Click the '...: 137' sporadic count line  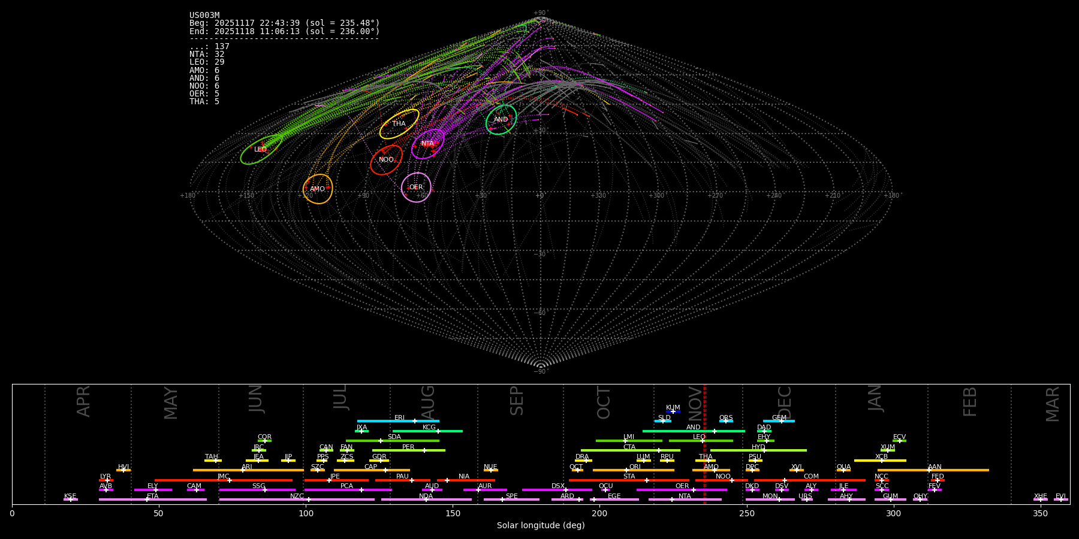(209, 47)
